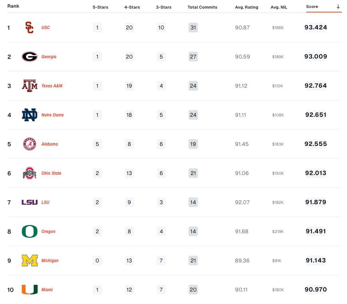Open the Ohio State team link
Screen dimensions: 347x304
[x=51, y=173]
